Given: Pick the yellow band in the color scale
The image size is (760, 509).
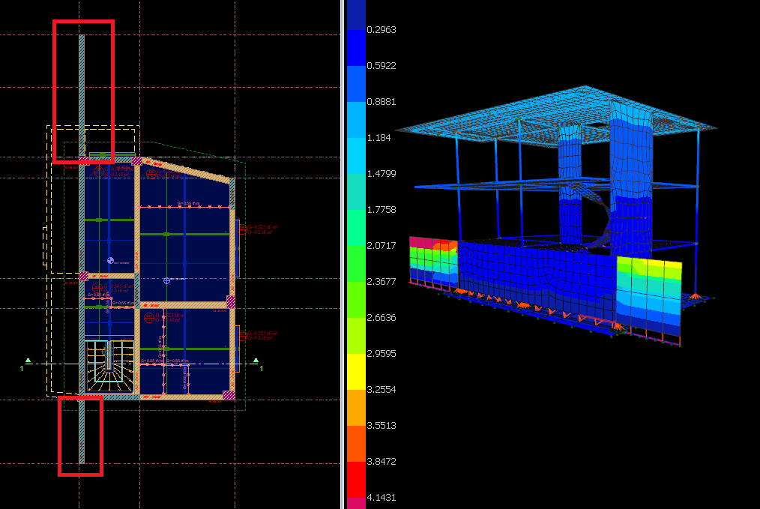Looking at the screenshot, I should 356,371.
